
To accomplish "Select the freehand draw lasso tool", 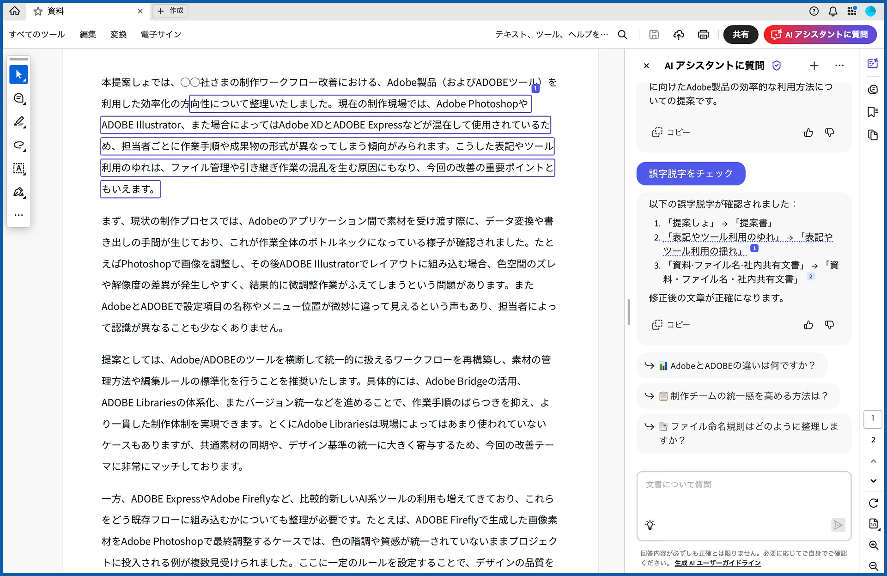I will (19, 146).
